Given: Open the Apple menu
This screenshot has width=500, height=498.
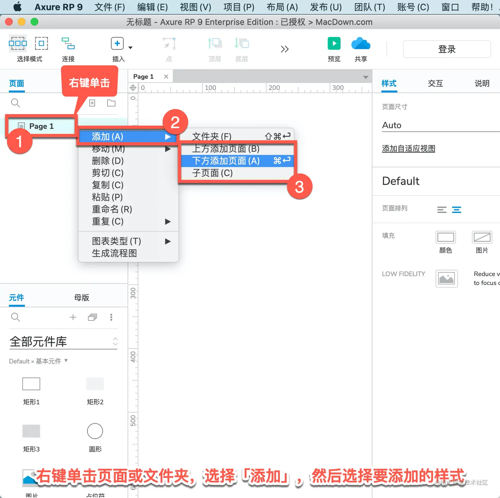Looking at the screenshot, I should coord(17,7).
